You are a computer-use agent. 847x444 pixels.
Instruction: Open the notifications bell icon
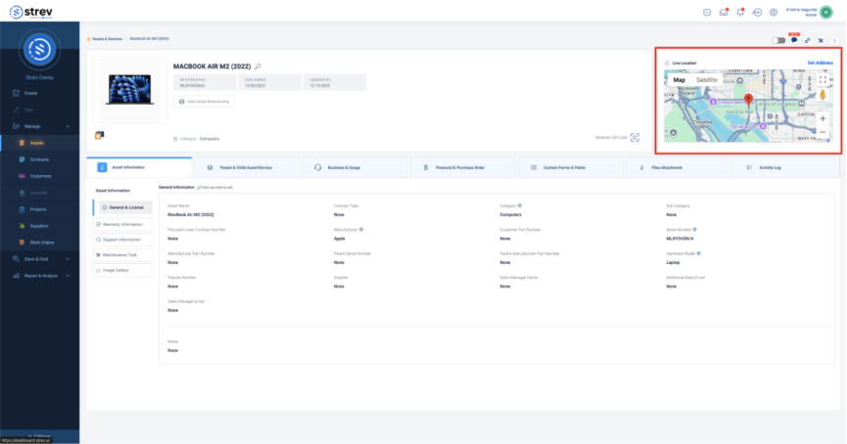tap(740, 12)
